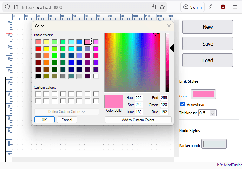The width and height of the screenshot is (242, 169).
Task: Click the Save button
Action: tap(207, 44)
